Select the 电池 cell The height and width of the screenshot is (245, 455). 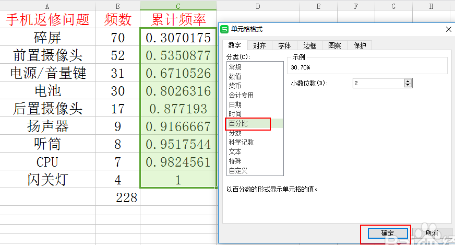coord(47,91)
